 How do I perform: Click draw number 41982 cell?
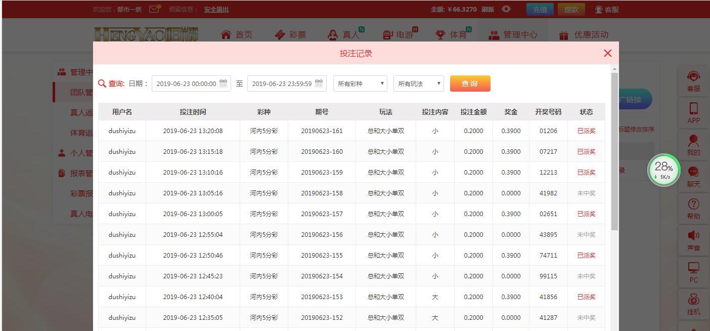548,193
